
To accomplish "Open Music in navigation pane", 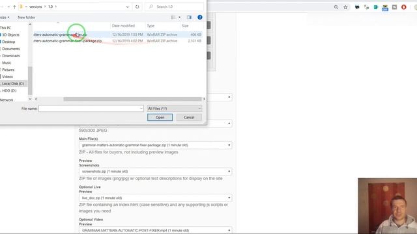I will tap(7, 62).
